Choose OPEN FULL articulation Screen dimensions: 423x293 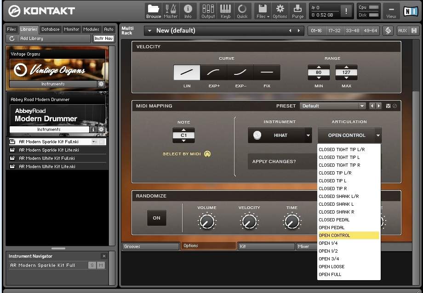click(x=349, y=275)
